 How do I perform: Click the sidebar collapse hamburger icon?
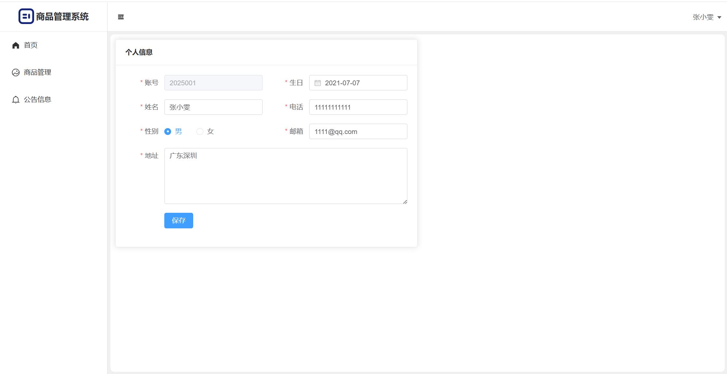(x=121, y=17)
